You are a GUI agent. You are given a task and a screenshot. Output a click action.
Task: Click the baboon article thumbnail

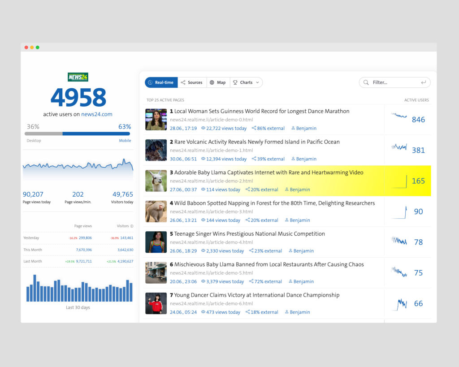(156, 212)
